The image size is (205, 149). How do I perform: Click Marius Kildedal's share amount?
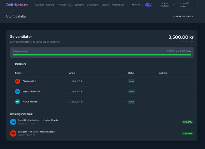click(x=76, y=102)
